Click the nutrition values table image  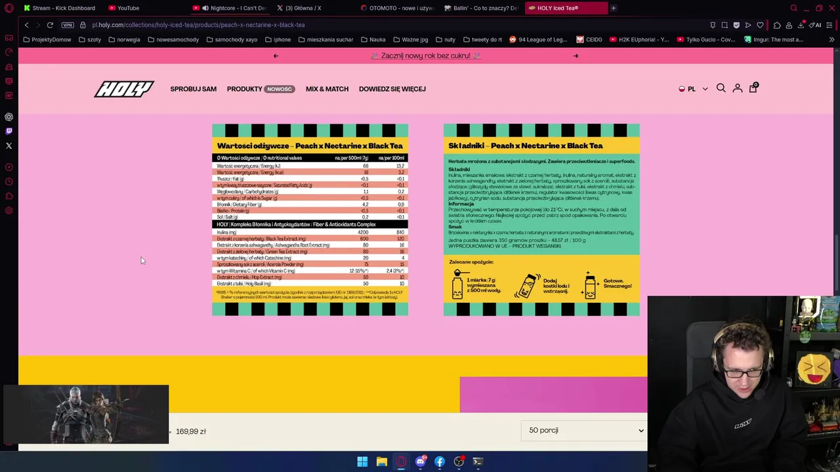pyautogui.click(x=310, y=220)
